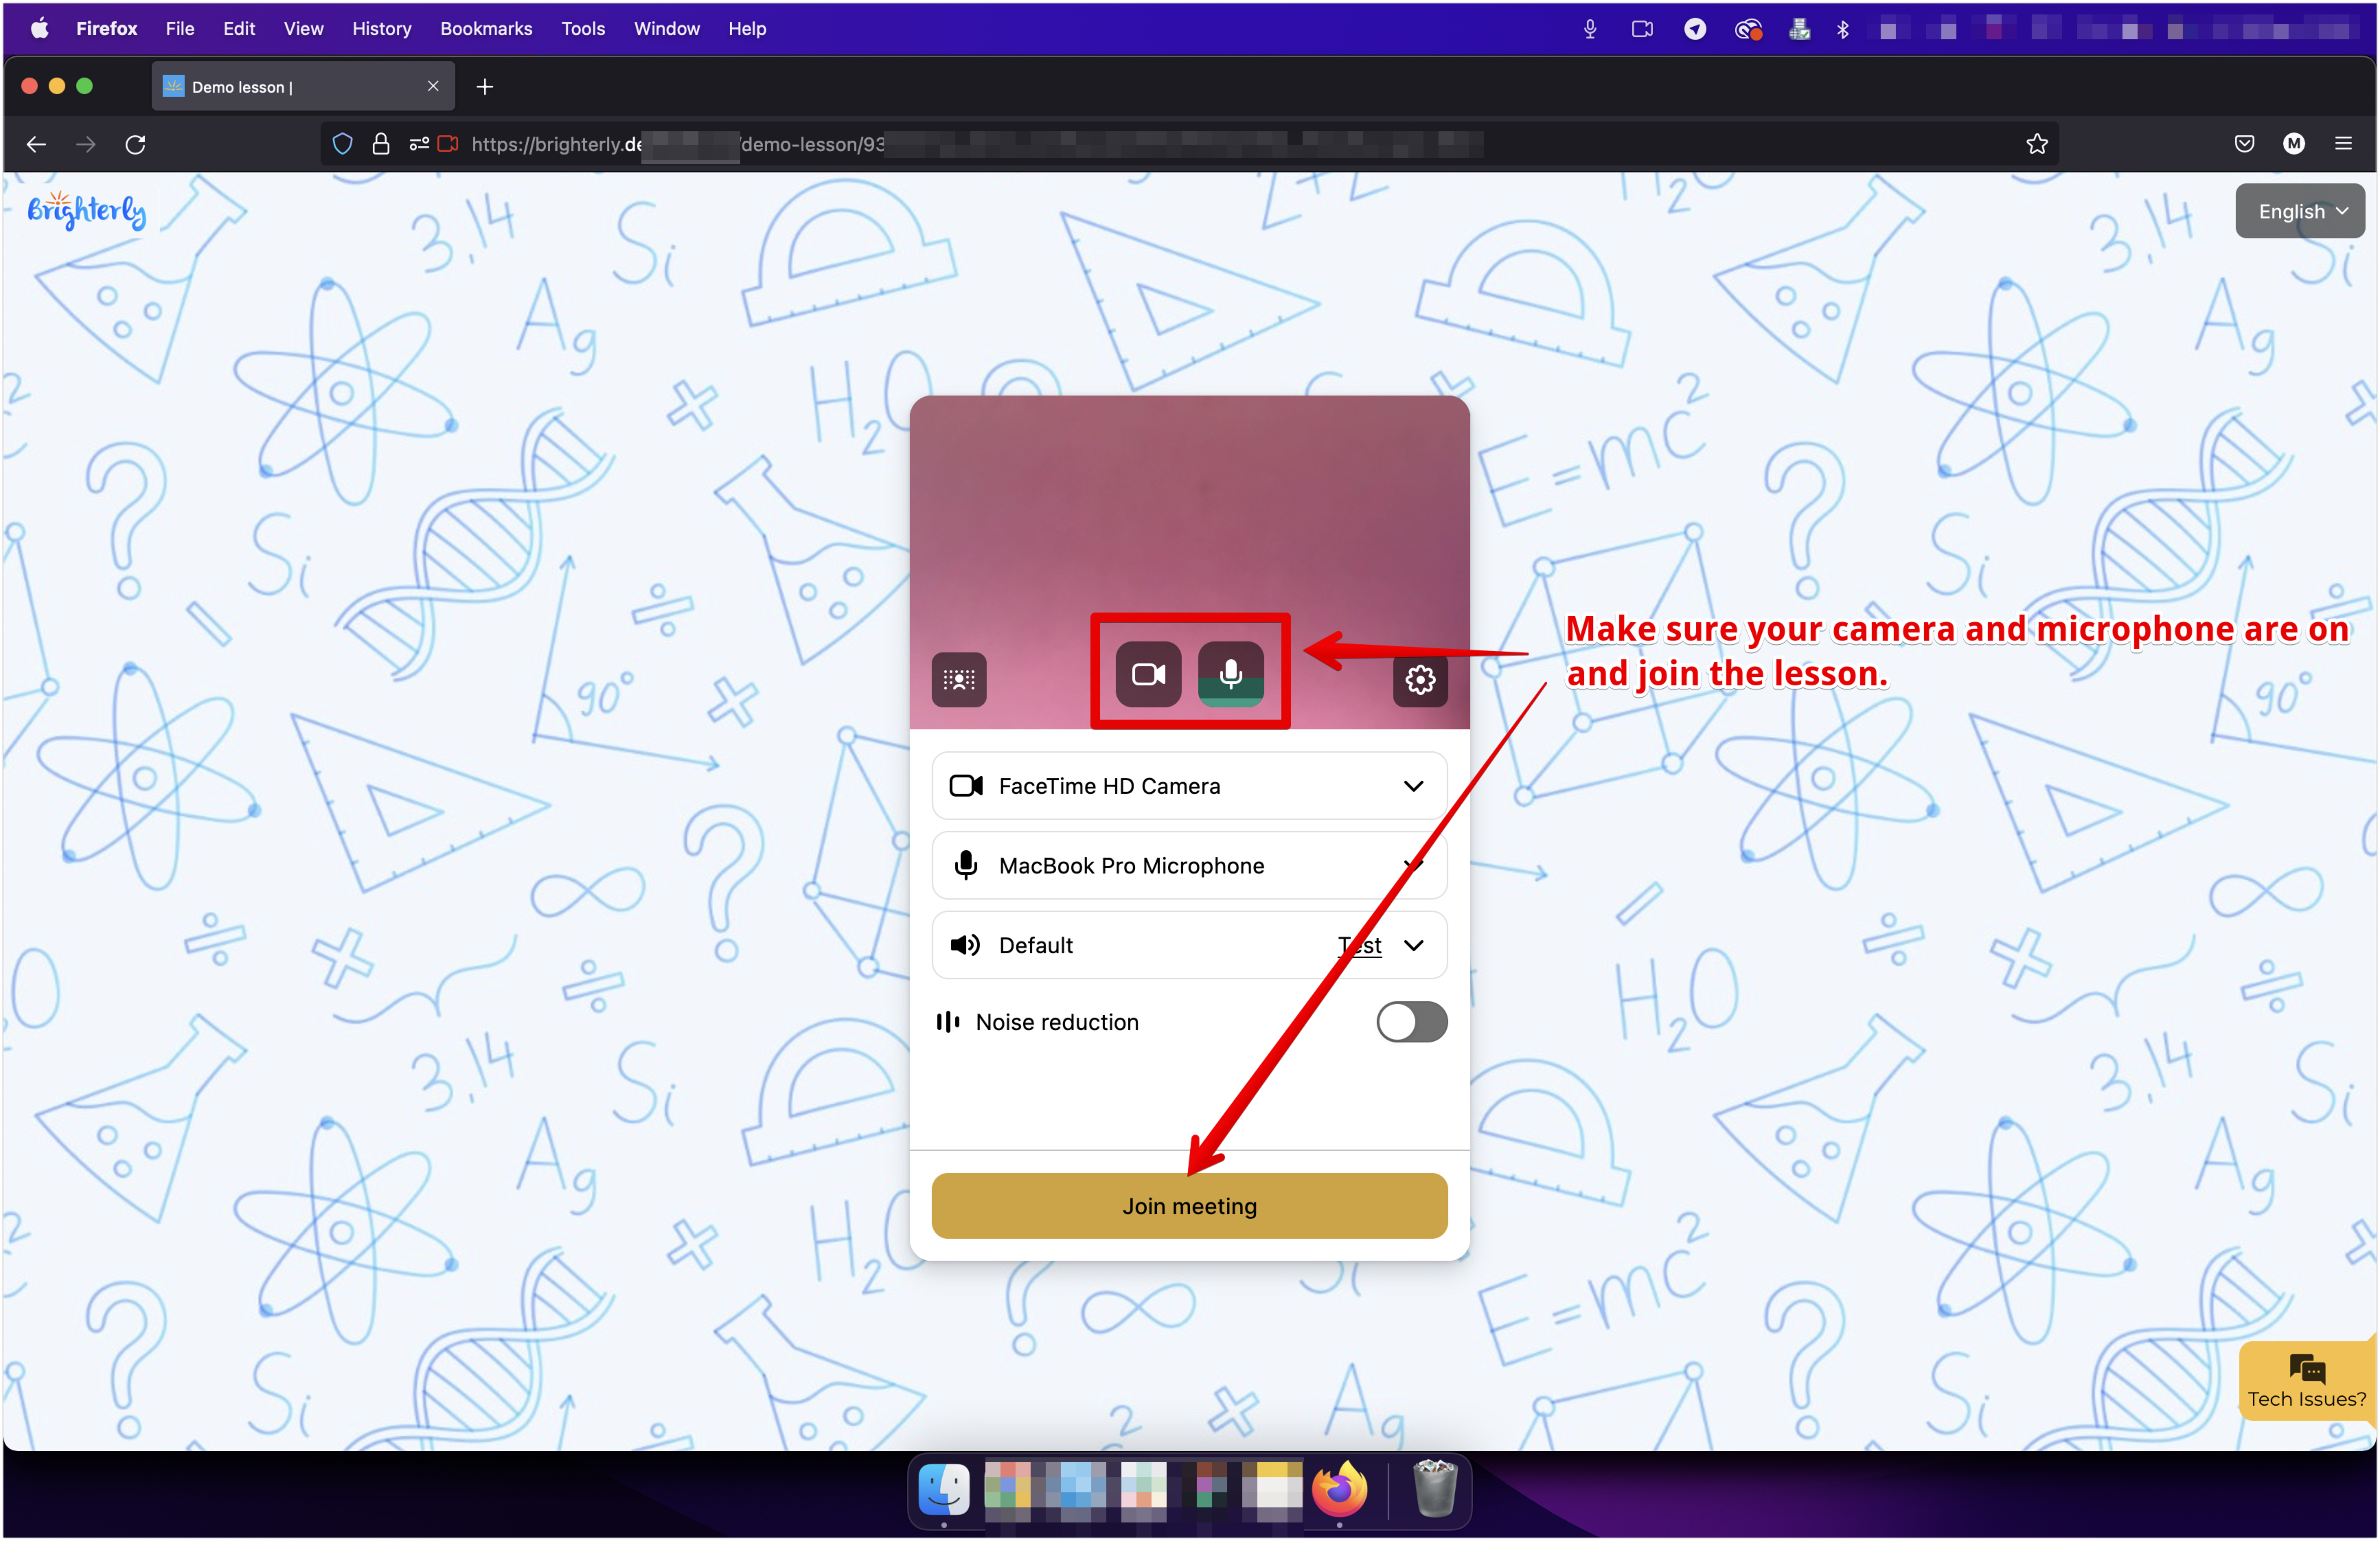This screenshot has width=2380, height=1541.
Task: Expand the FaceTime HD Camera dropdown
Action: tap(1189, 786)
